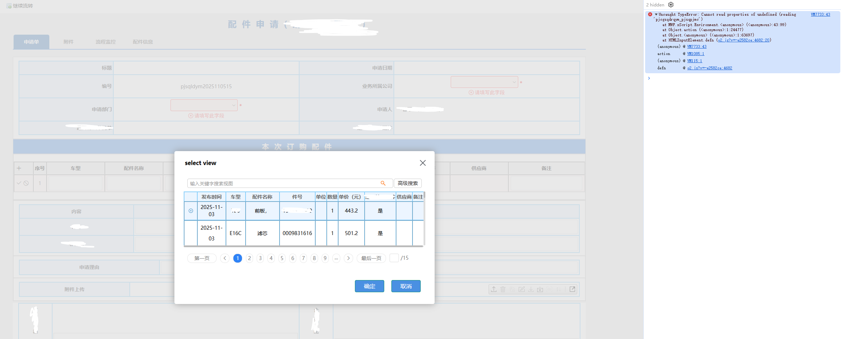Click the price cell 443.2
The height and width of the screenshot is (339, 841).
click(x=351, y=211)
